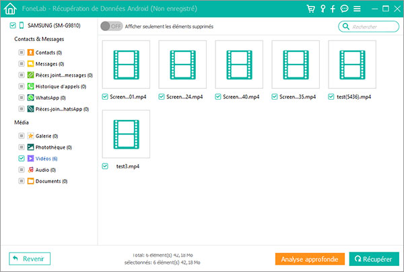The image size is (404, 272).
Task: Select the WhatsApp category icon
Action: 31,98
